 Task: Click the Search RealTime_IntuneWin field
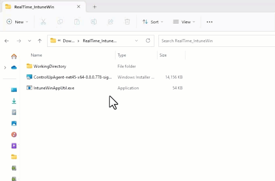[217, 41]
